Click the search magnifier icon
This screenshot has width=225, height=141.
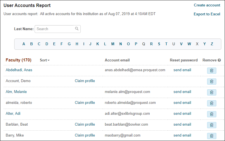coord(77,29)
